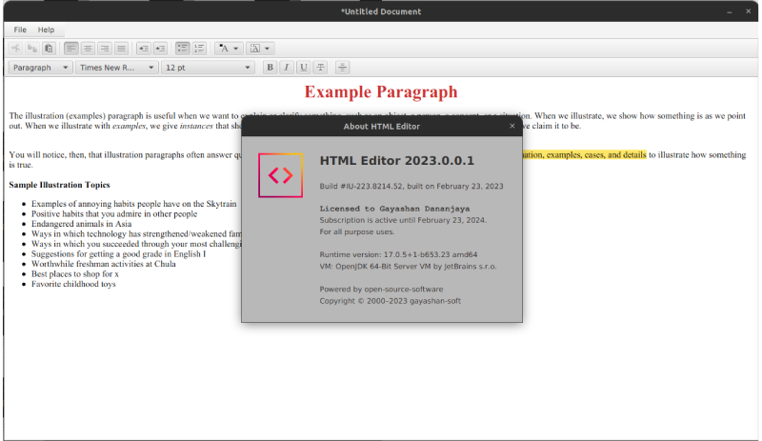
Task: Justify the paragraph text
Action: tap(121, 48)
